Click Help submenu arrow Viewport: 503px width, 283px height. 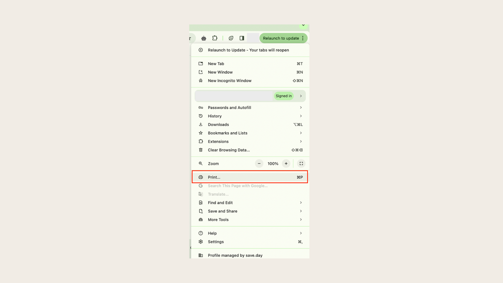tap(300, 233)
